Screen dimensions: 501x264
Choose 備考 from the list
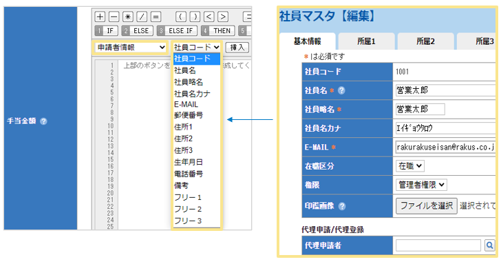[197, 185]
